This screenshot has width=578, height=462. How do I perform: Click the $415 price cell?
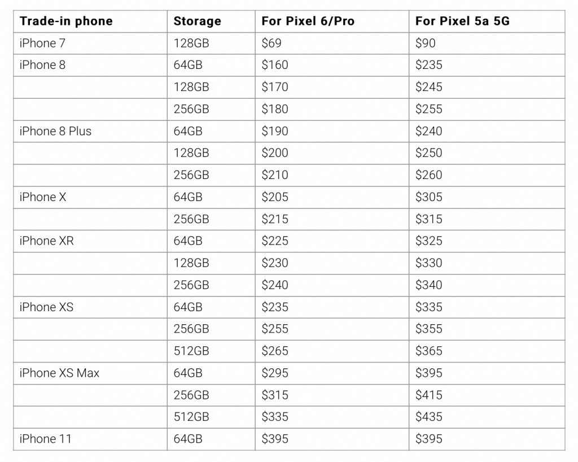429,395
